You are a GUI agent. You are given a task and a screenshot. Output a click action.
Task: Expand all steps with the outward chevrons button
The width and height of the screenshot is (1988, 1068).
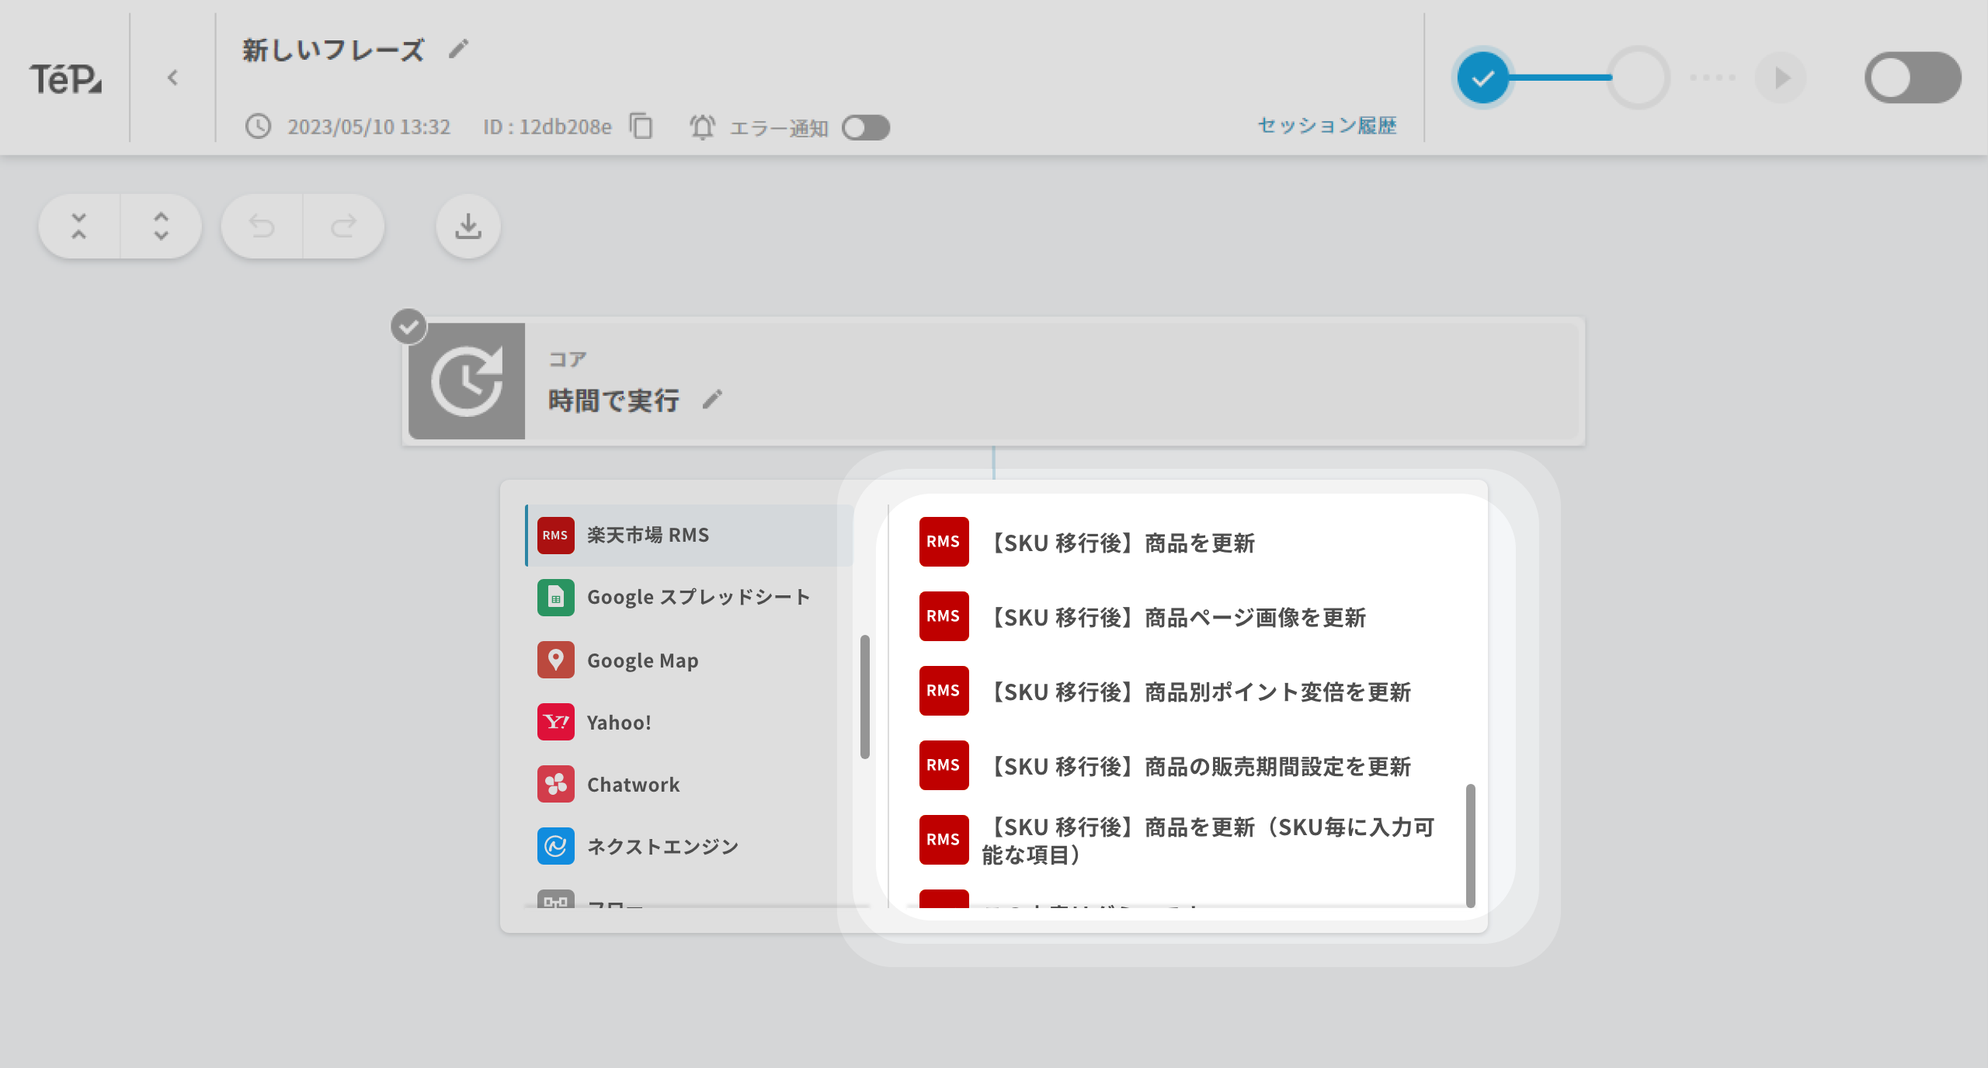161,227
